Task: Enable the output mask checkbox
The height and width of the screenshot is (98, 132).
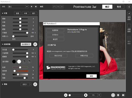Action: (x=129, y=38)
